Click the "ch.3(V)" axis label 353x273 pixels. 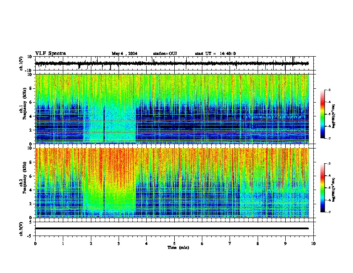point(21,229)
